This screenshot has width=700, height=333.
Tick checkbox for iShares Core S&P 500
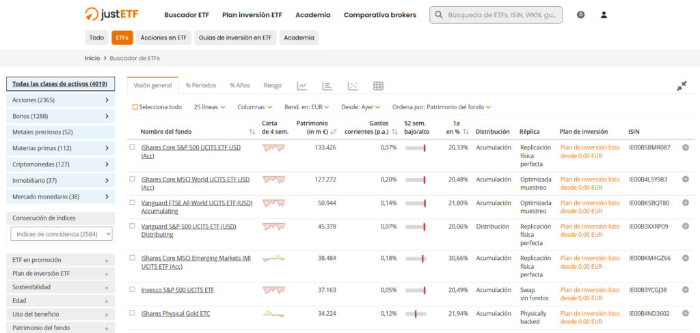pos(132,147)
